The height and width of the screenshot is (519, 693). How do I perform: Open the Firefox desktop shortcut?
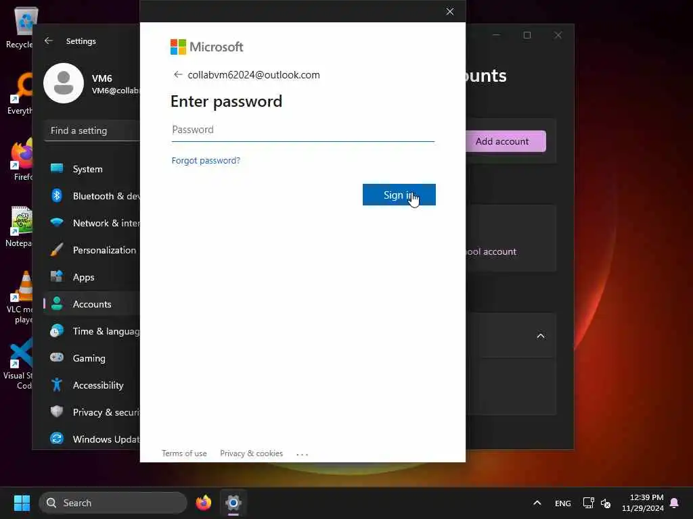22,159
